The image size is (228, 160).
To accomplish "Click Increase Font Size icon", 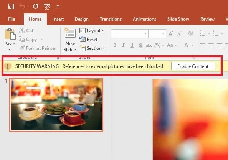I will tap(171, 33).
